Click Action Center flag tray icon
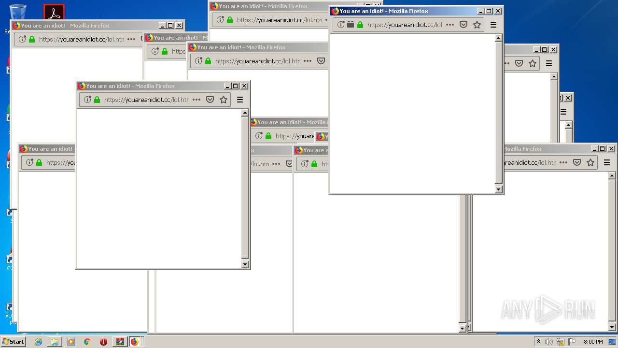618x348 pixels. [572, 342]
